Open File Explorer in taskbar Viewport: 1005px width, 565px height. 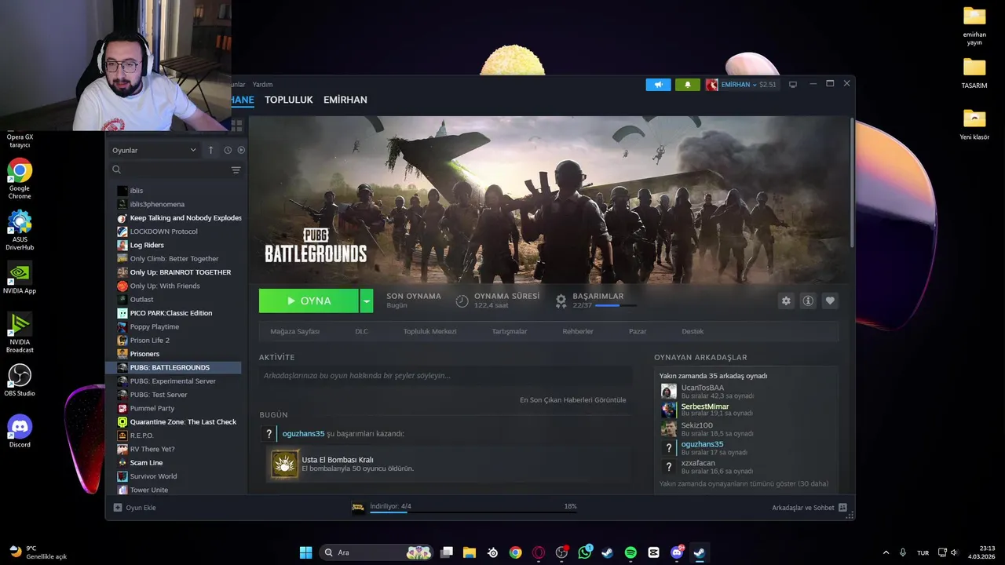(x=470, y=552)
